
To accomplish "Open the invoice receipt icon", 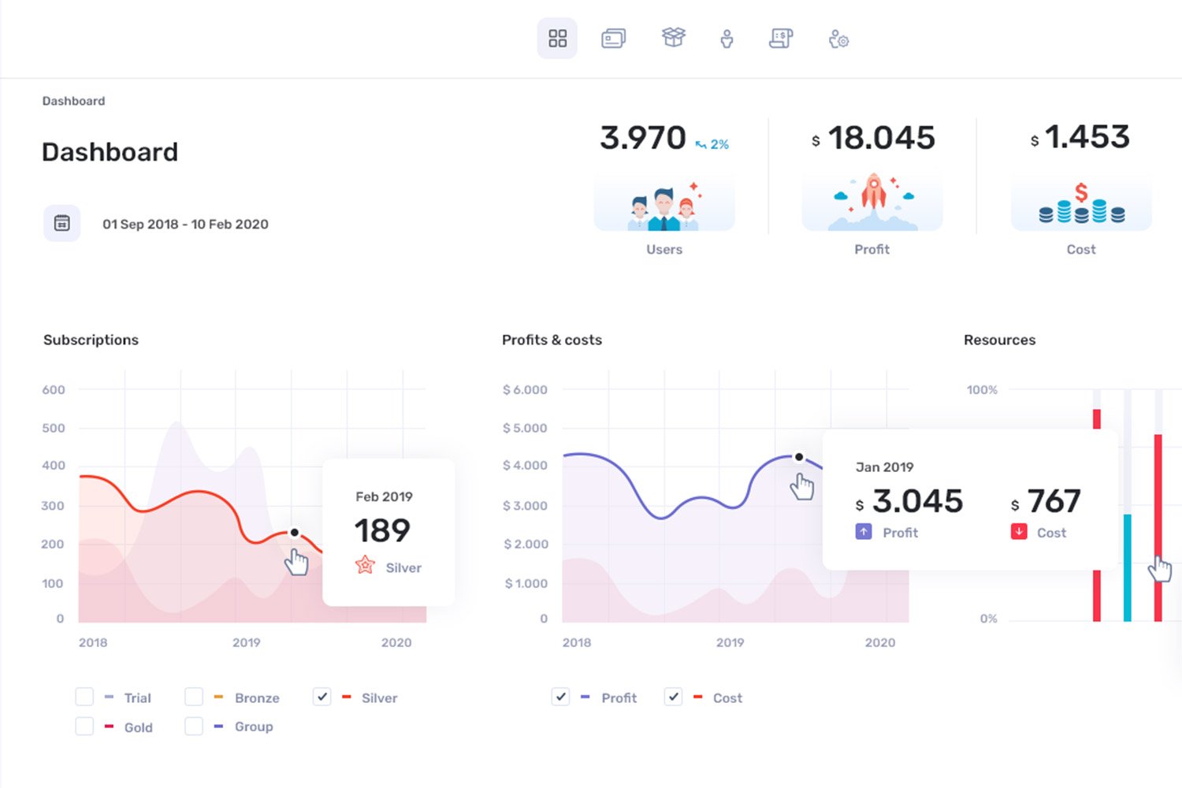I will click(x=780, y=39).
